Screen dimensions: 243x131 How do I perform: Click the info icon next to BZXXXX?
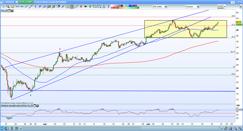(16, 2)
